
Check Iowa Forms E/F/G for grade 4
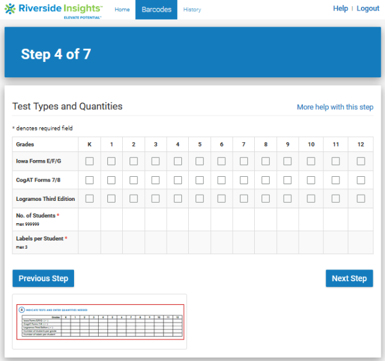[x=178, y=161]
